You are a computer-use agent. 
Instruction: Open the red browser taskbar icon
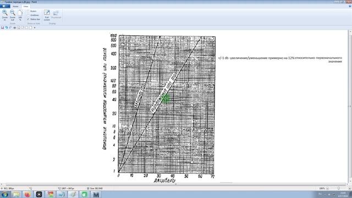pyautogui.click(x=28, y=194)
